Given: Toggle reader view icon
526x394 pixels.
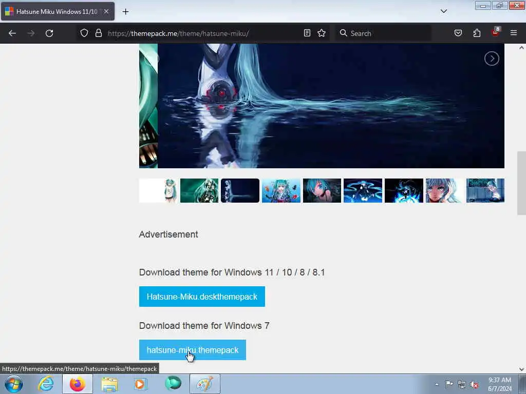Looking at the screenshot, I should click(307, 33).
